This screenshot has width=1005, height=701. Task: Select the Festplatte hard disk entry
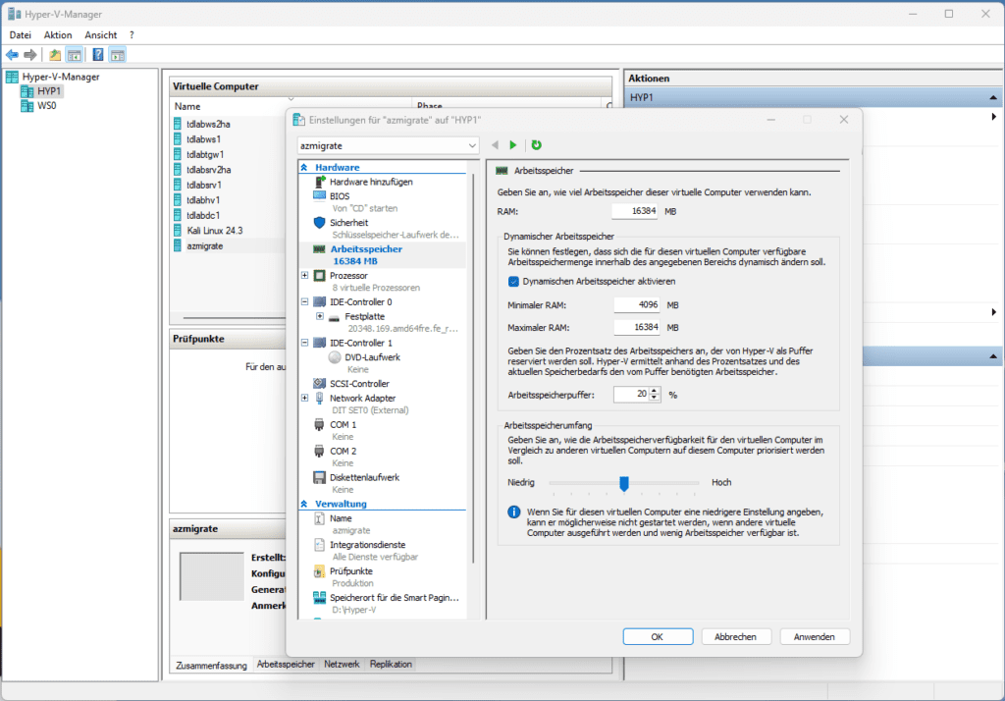tap(365, 316)
